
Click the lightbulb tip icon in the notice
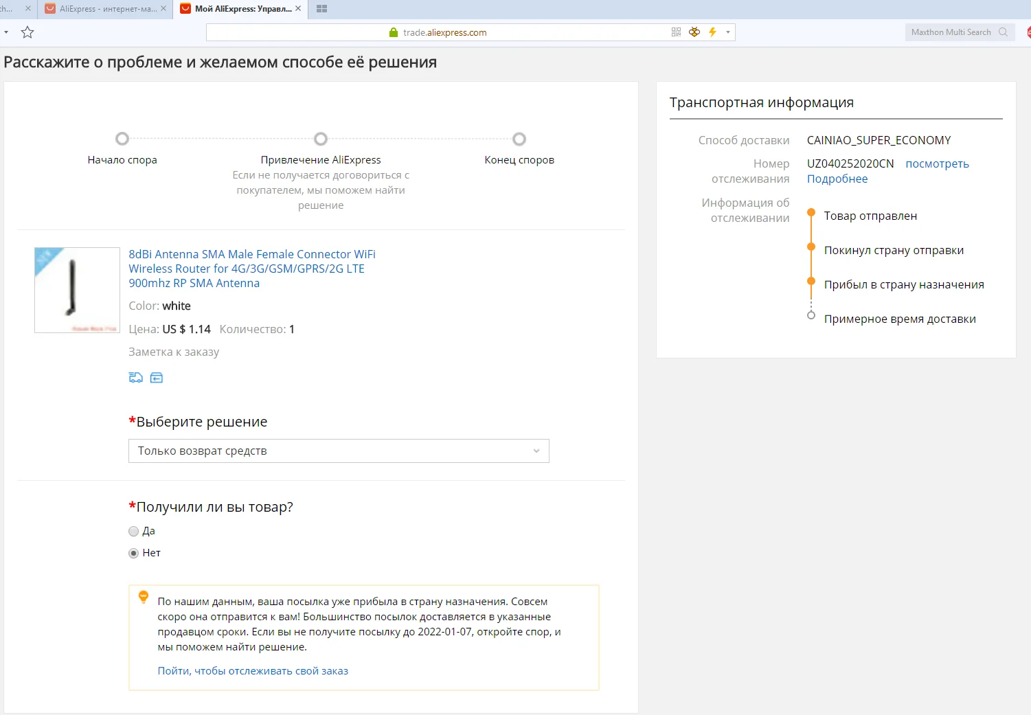pos(144,597)
